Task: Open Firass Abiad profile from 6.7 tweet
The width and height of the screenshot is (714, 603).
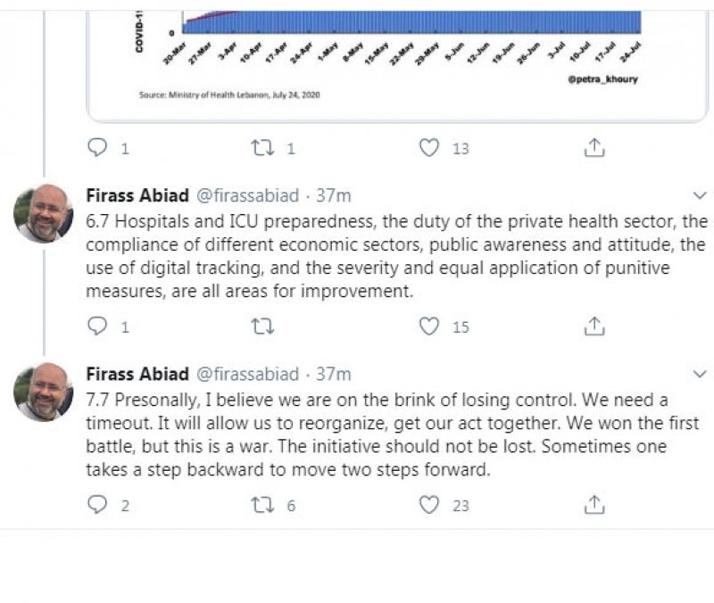Action: pos(137,195)
